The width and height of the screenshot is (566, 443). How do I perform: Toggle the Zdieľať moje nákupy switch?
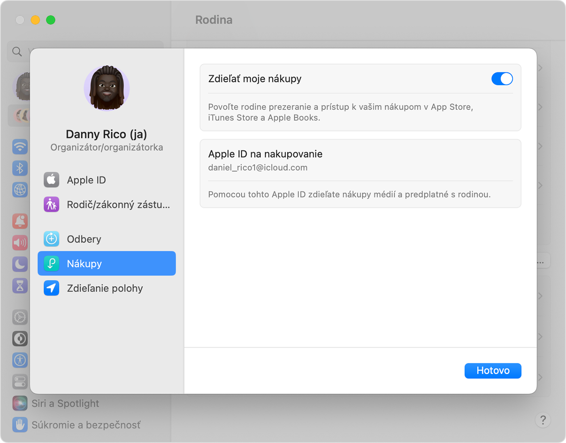click(502, 79)
